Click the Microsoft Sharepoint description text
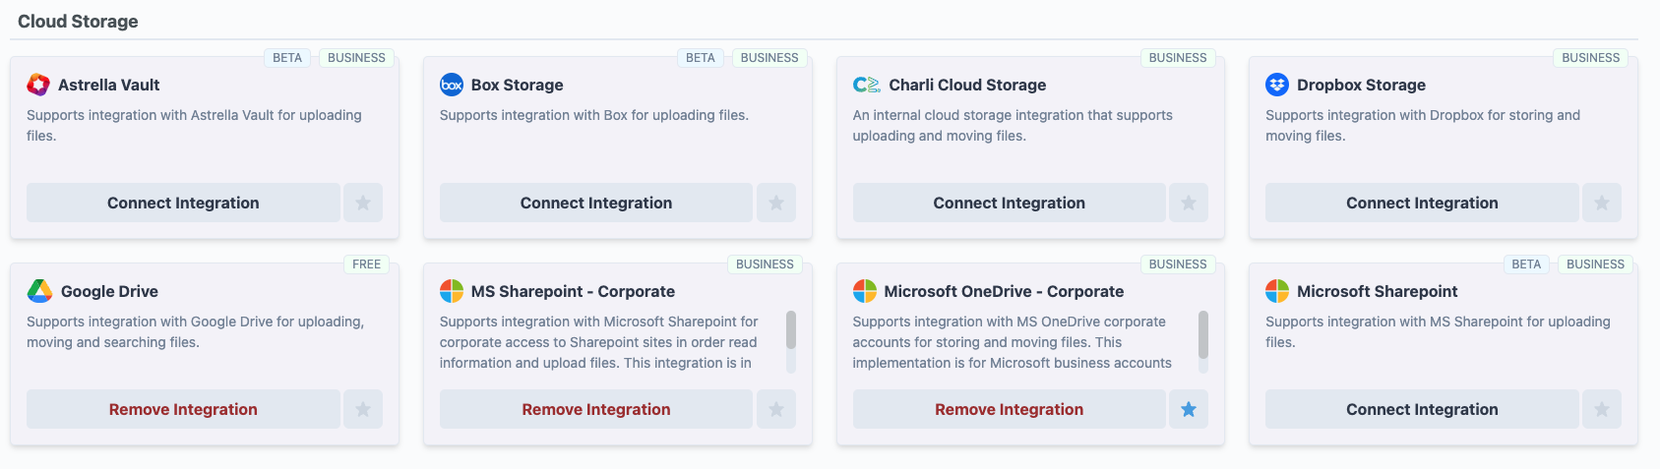This screenshot has height=469, width=1660. tap(1438, 331)
